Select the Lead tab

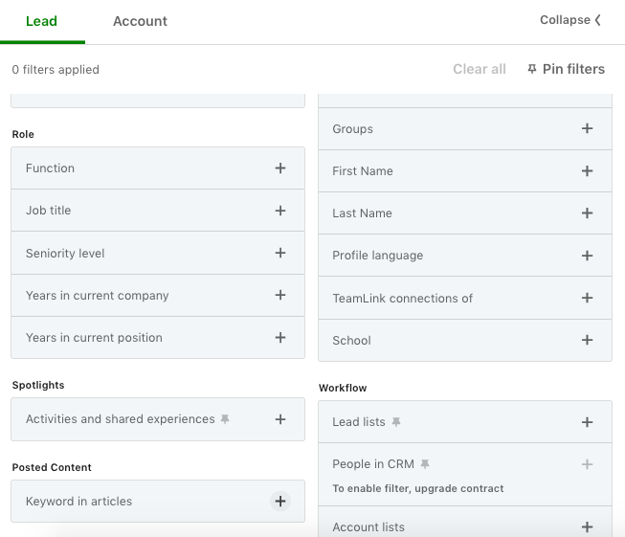(x=41, y=21)
